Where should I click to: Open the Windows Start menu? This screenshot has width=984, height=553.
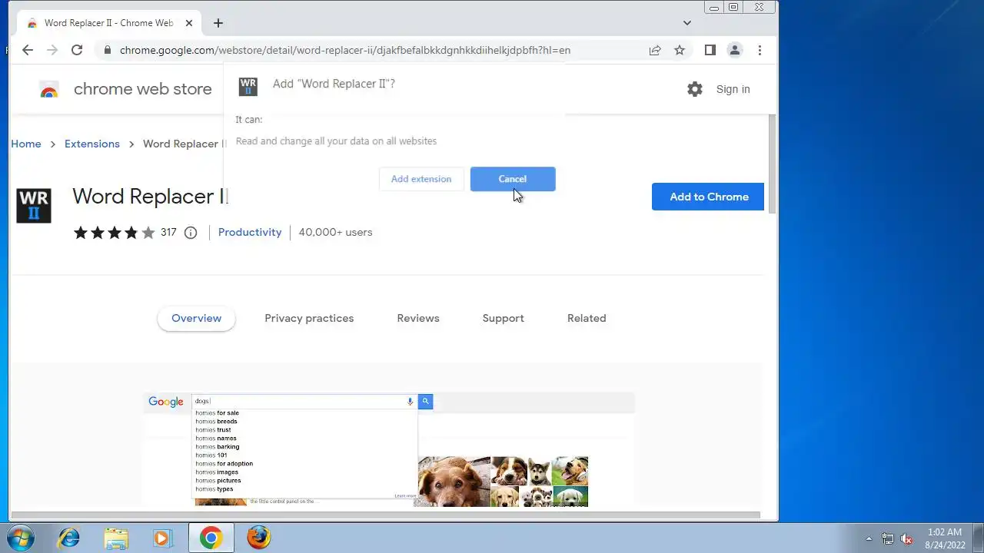click(21, 538)
